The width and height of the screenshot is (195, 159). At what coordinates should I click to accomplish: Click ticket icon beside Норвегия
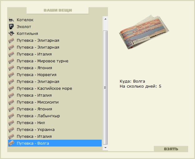point(11,75)
